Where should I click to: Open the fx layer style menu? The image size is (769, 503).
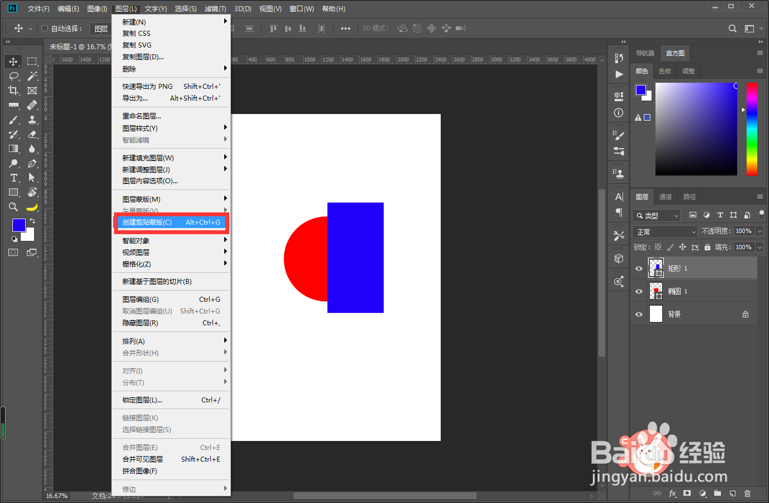672,493
